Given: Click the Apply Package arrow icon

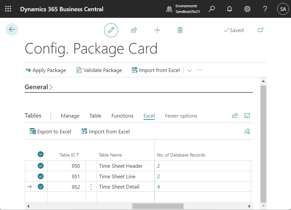Looking at the screenshot, I should pyautogui.click(x=28, y=70).
